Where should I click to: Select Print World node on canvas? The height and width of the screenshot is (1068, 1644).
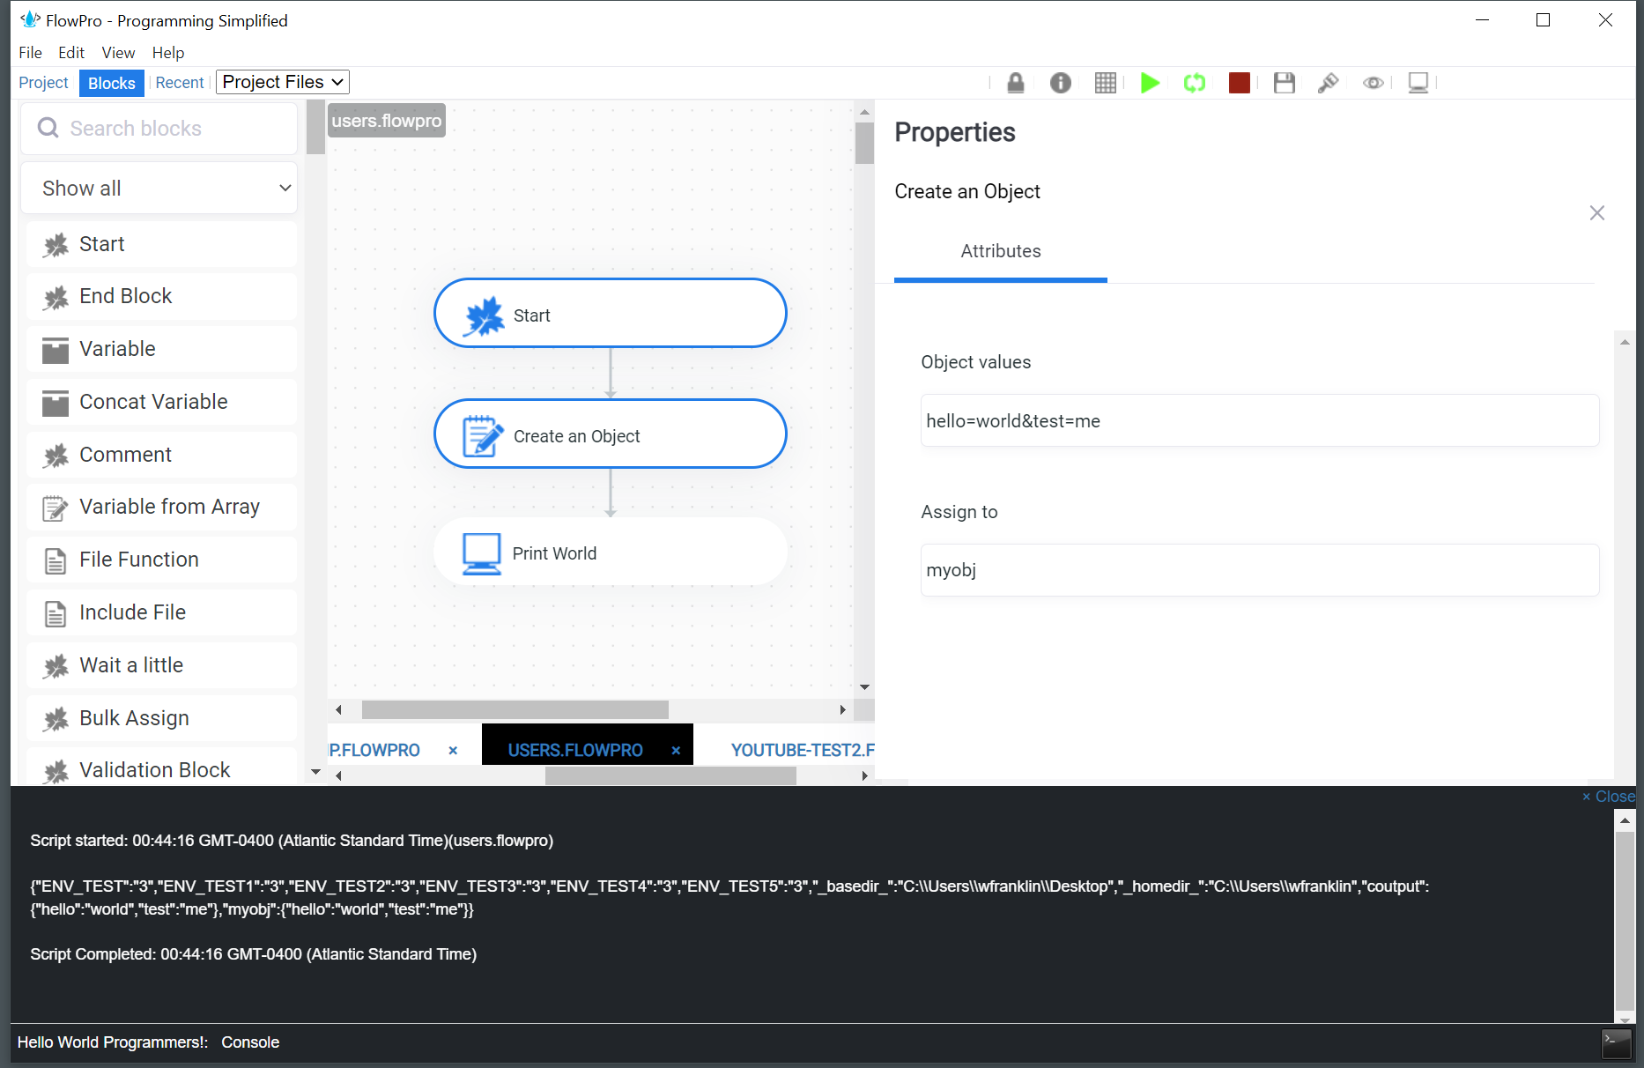[610, 553]
